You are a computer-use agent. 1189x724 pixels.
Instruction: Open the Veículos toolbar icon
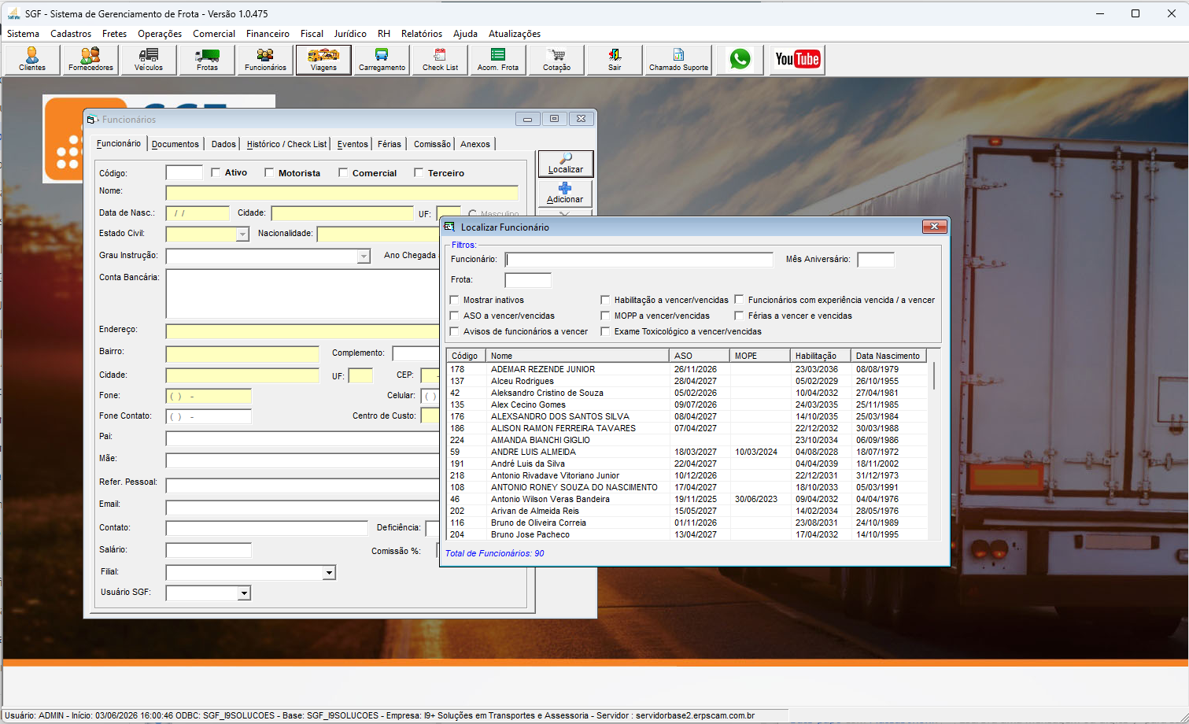point(149,60)
